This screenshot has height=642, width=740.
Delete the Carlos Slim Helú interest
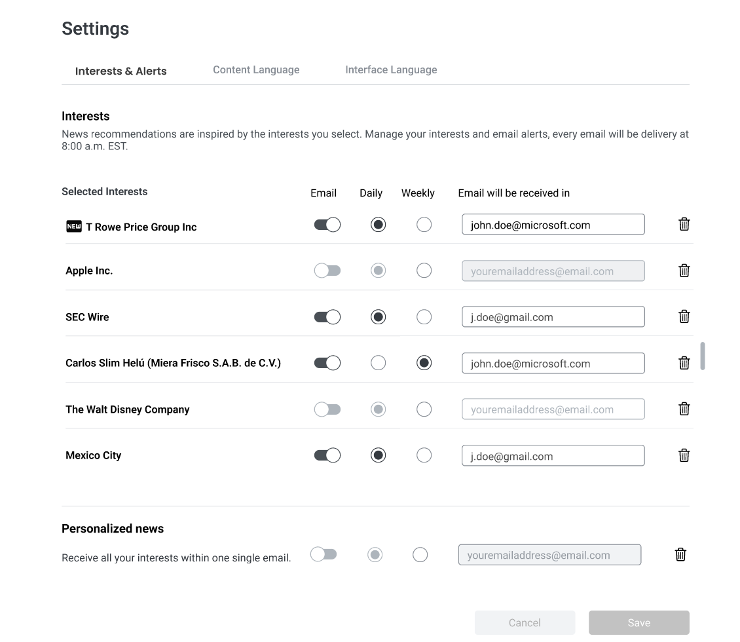684,363
